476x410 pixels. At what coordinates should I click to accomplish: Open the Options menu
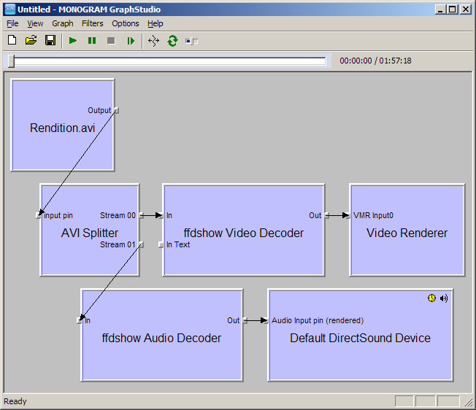126,23
